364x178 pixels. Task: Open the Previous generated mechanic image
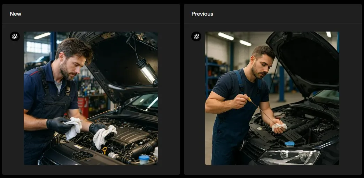(272, 98)
